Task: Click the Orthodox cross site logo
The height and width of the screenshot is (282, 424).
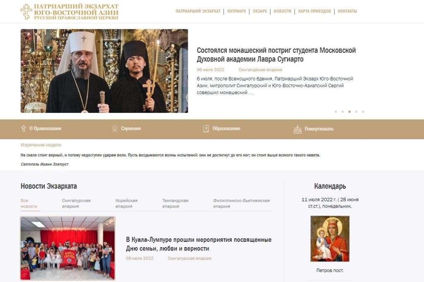Action: (26, 12)
